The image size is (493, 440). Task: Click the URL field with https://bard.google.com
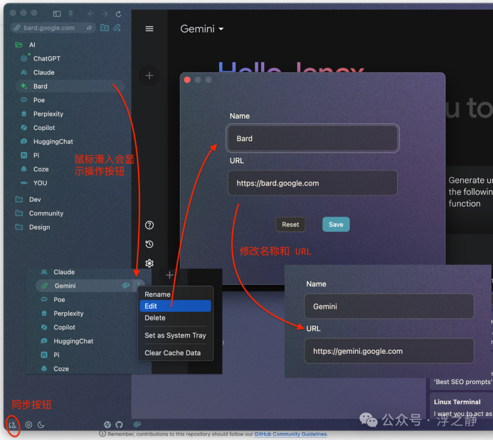coord(313,183)
